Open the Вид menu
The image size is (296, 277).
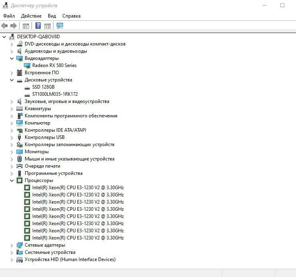[x=52, y=16]
